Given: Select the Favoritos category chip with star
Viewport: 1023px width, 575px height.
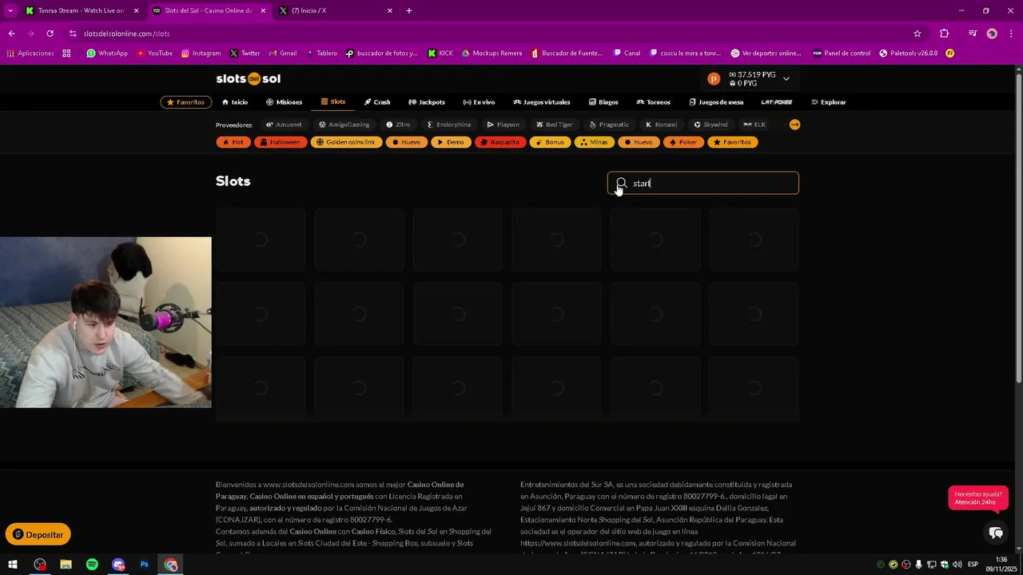Looking at the screenshot, I should (x=732, y=142).
